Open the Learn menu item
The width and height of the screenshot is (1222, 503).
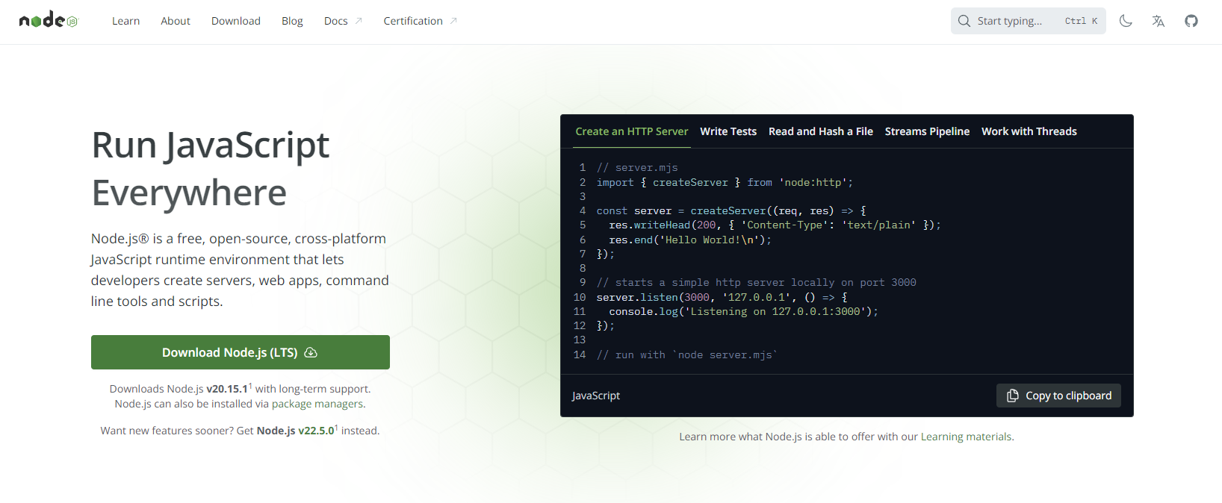point(125,21)
